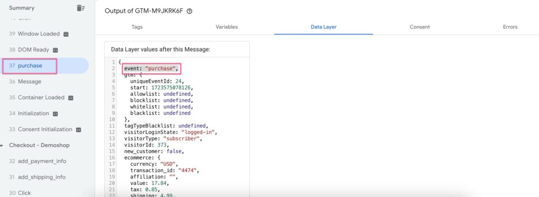Click the visitorType: "subscriber" line
This screenshot has height=197, width=539.
coord(163,139)
